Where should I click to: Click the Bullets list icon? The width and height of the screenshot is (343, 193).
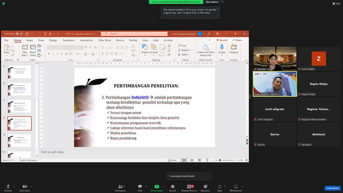102,48
